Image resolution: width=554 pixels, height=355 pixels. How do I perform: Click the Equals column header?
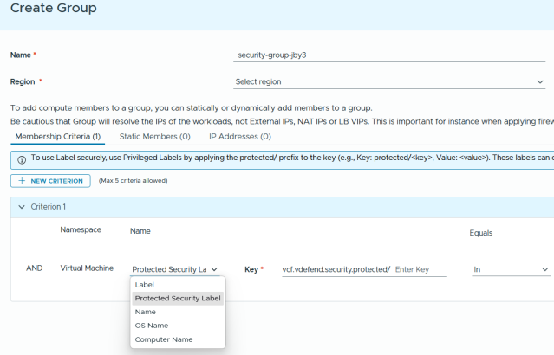point(480,233)
